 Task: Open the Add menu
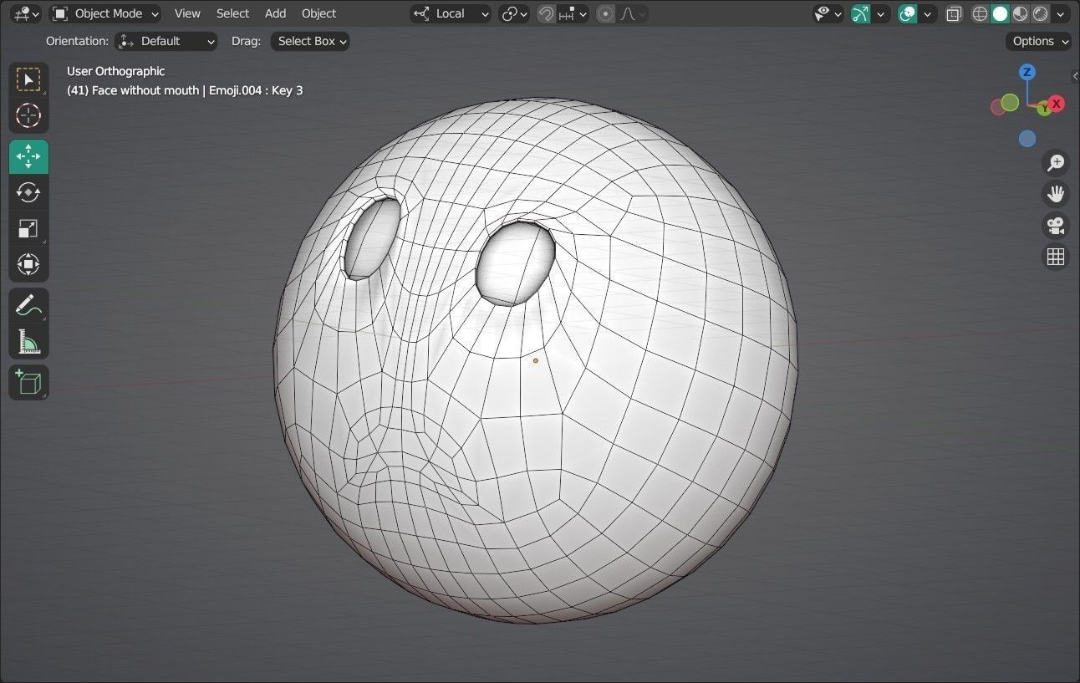pyautogui.click(x=275, y=13)
